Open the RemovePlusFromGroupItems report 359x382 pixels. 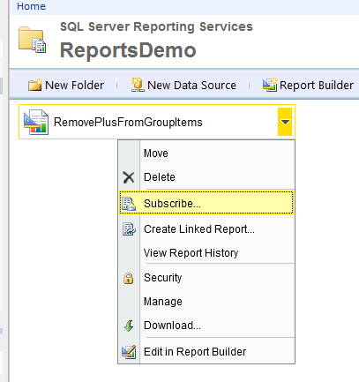[128, 122]
